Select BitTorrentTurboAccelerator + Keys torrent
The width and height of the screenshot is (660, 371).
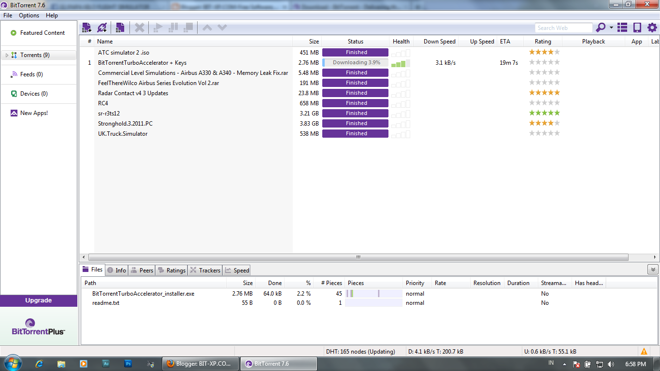142,63
